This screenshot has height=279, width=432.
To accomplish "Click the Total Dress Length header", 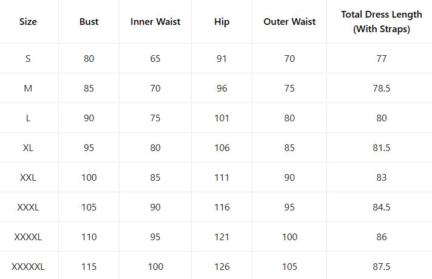I will (x=381, y=22).
